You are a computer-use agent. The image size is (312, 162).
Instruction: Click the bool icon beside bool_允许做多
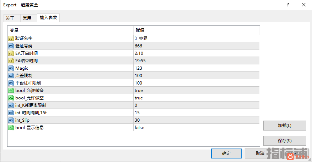tap(11, 91)
